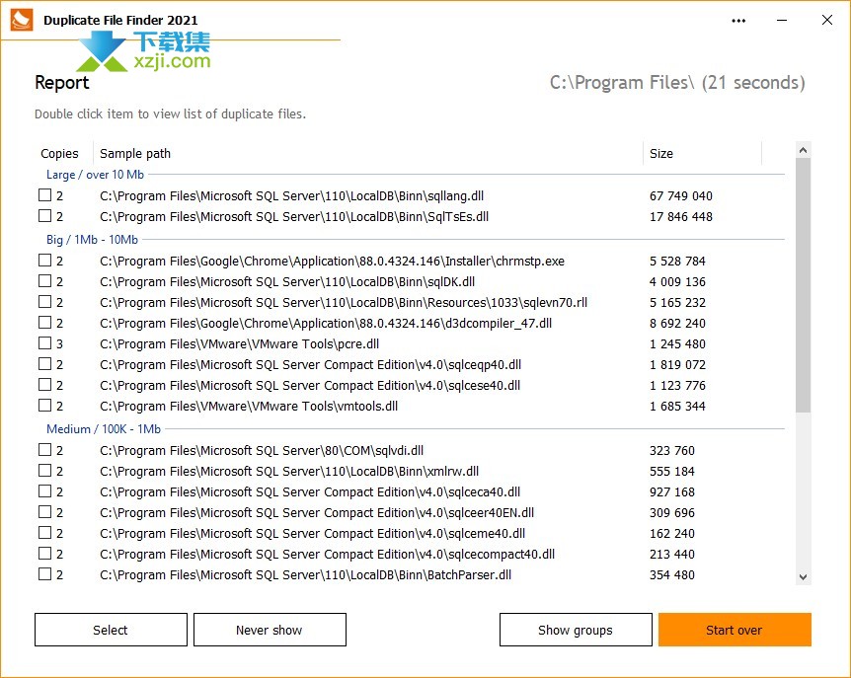Check the sqlceca40.dll row box
The height and width of the screenshot is (678, 851).
[45, 490]
